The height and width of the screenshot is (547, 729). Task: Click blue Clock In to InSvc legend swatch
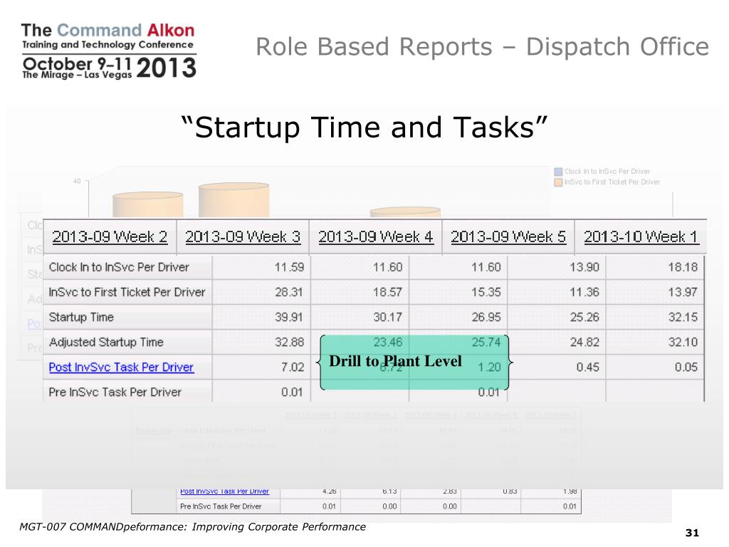(x=558, y=172)
